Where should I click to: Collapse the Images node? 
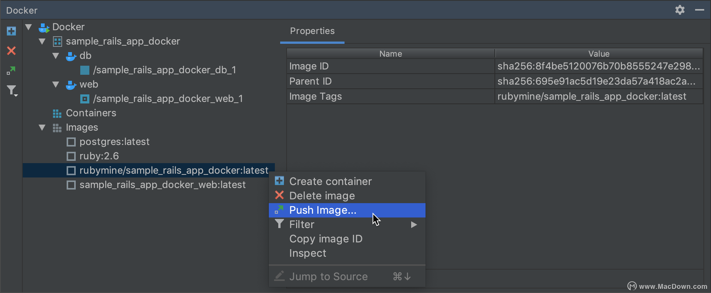pyautogui.click(x=42, y=128)
